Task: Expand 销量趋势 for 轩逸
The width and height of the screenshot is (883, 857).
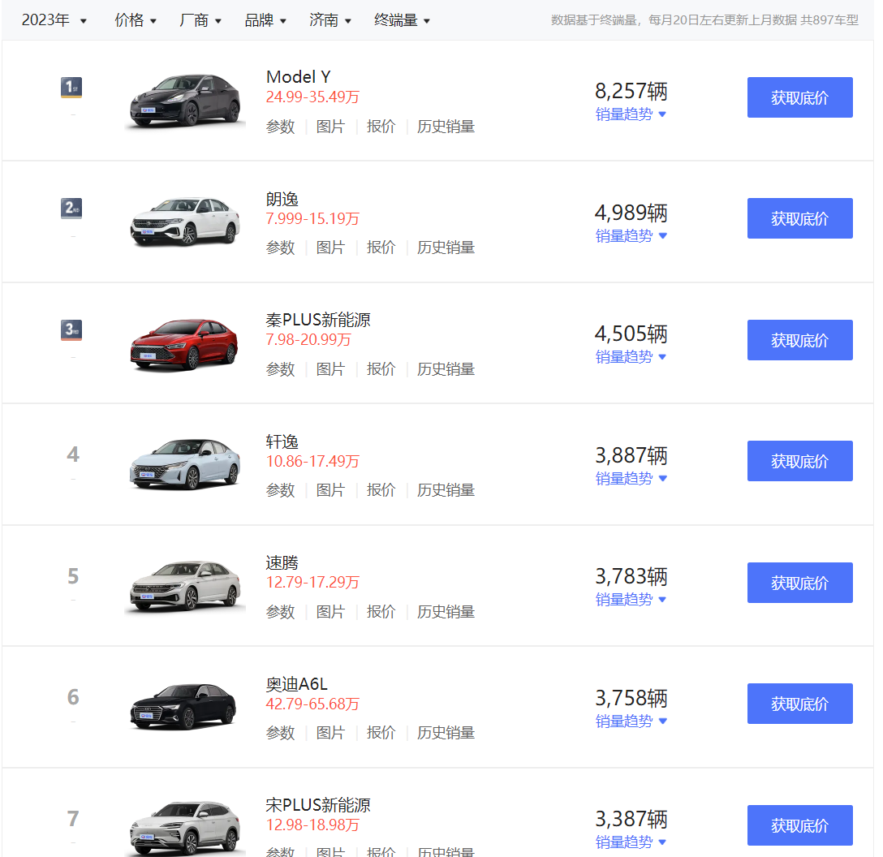Action: pos(631,479)
